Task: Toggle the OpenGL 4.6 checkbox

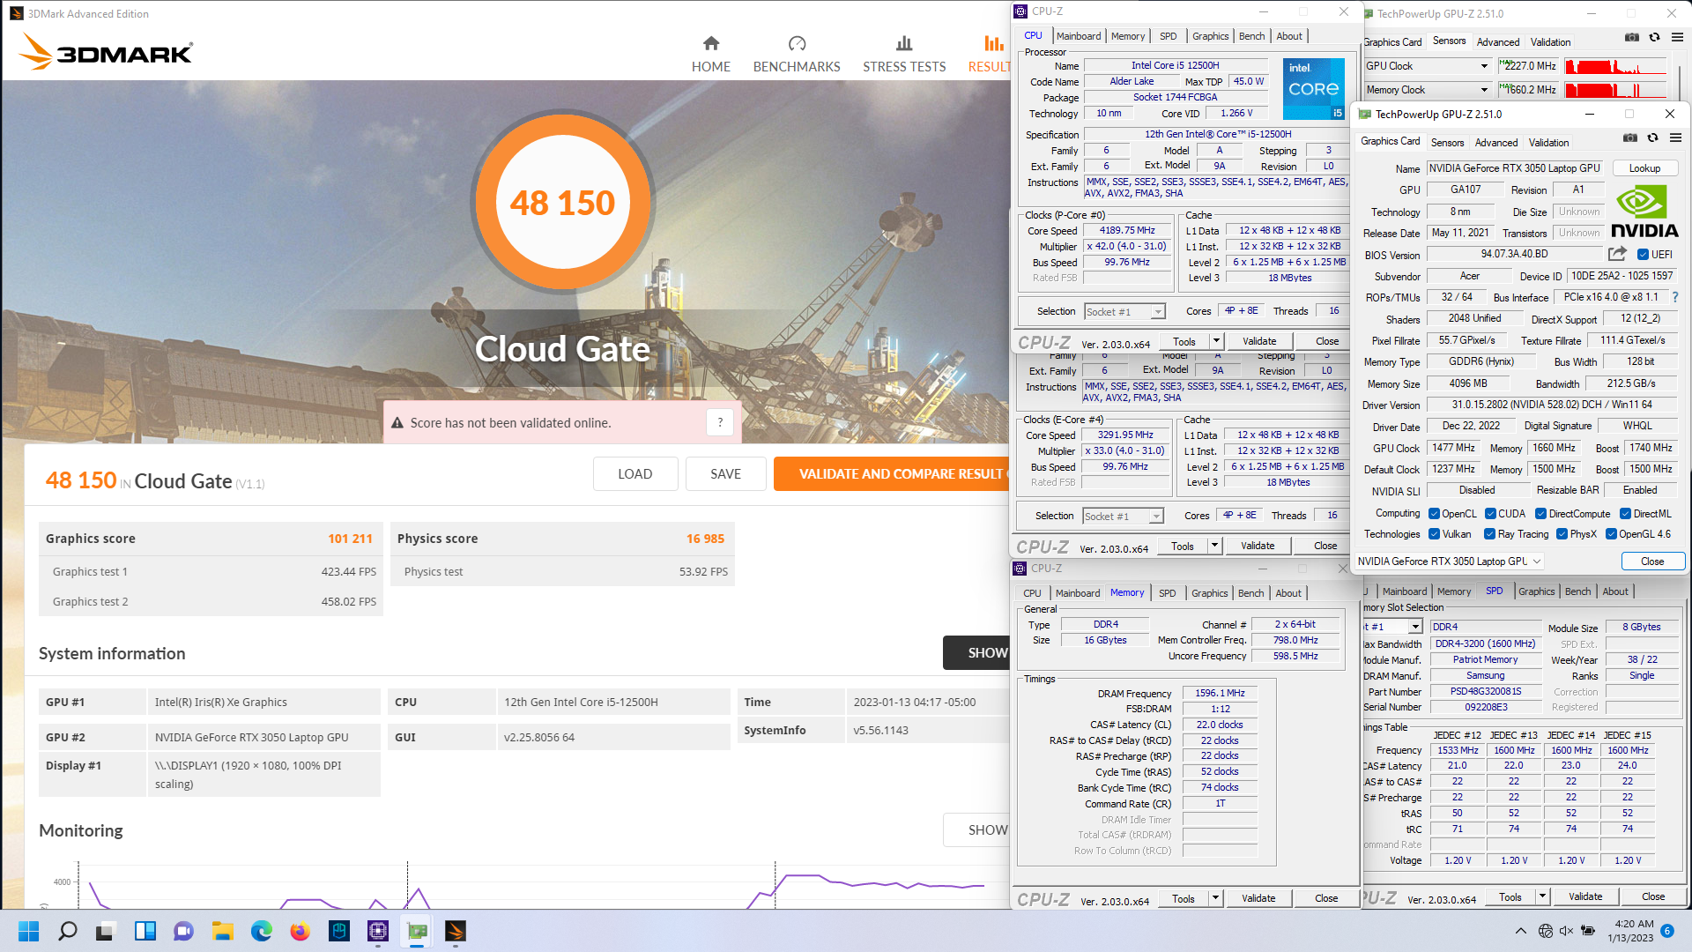Action: [x=1611, y=534]
